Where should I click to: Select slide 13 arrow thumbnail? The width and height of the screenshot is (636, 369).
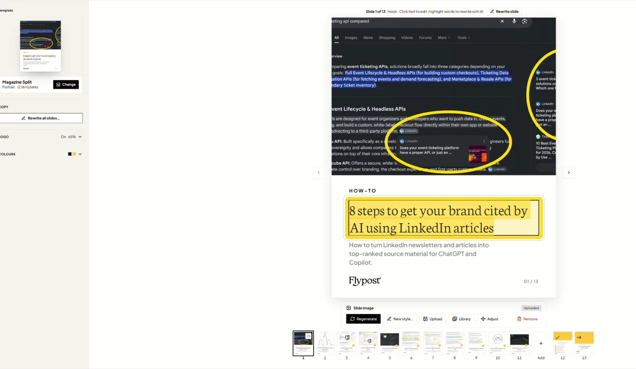pos(584,343)
